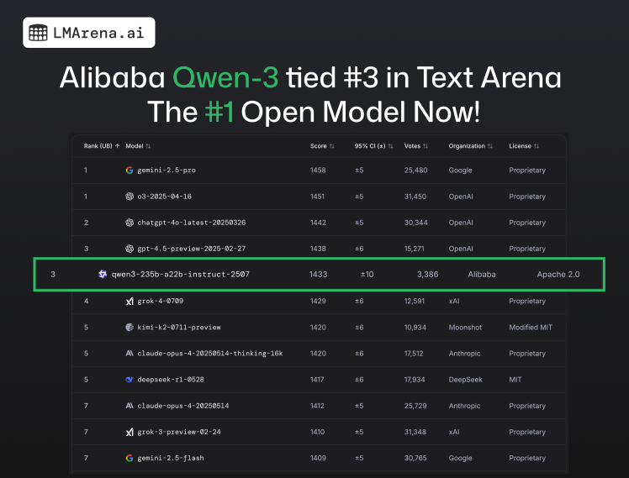
Task: Sort by 95% CI column arrows
Action: (390, 146)
